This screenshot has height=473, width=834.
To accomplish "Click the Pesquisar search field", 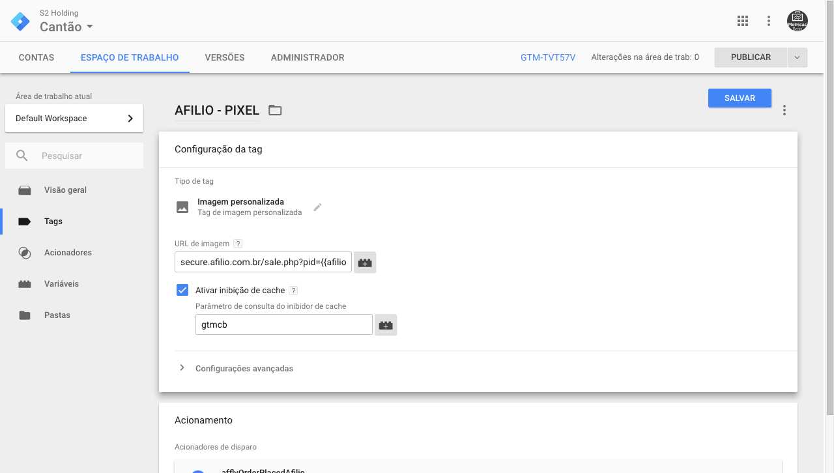I will pos(85,156).
